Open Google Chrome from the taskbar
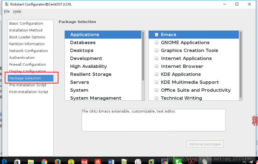This screenshot has height=164, width=258. click(44, 162)
